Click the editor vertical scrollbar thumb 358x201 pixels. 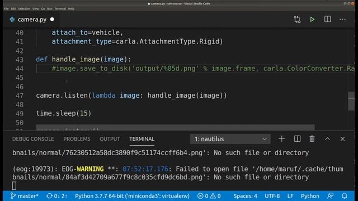351,101
